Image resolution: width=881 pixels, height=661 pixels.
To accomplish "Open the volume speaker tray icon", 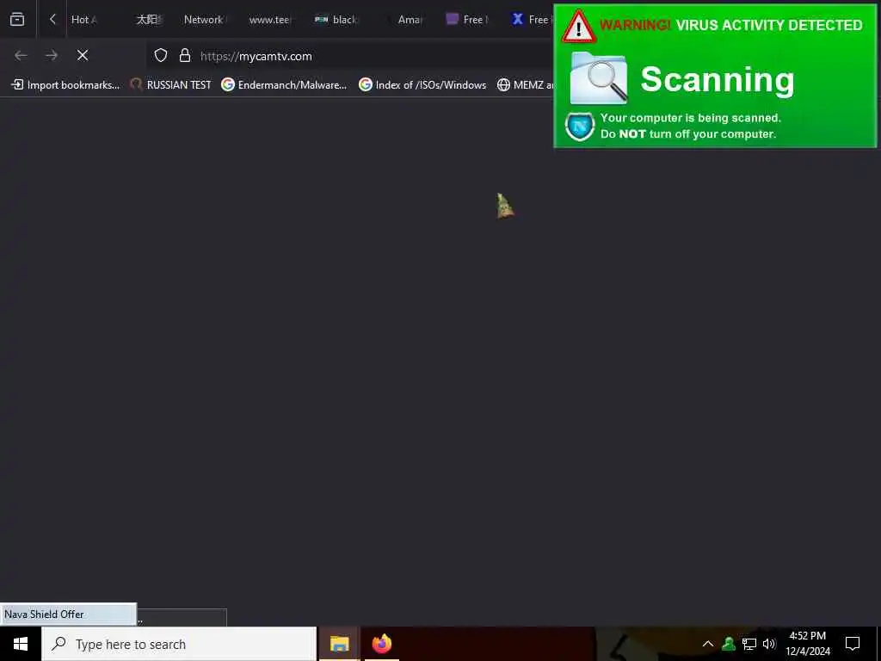I will point(769,644).
